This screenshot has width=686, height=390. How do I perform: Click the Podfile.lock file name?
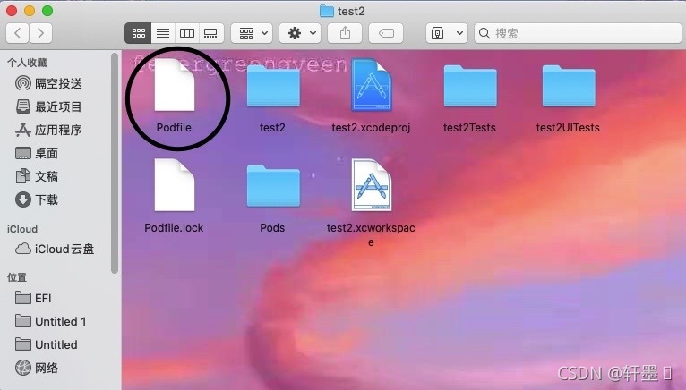pyautogui.click(x=174, y=228)
